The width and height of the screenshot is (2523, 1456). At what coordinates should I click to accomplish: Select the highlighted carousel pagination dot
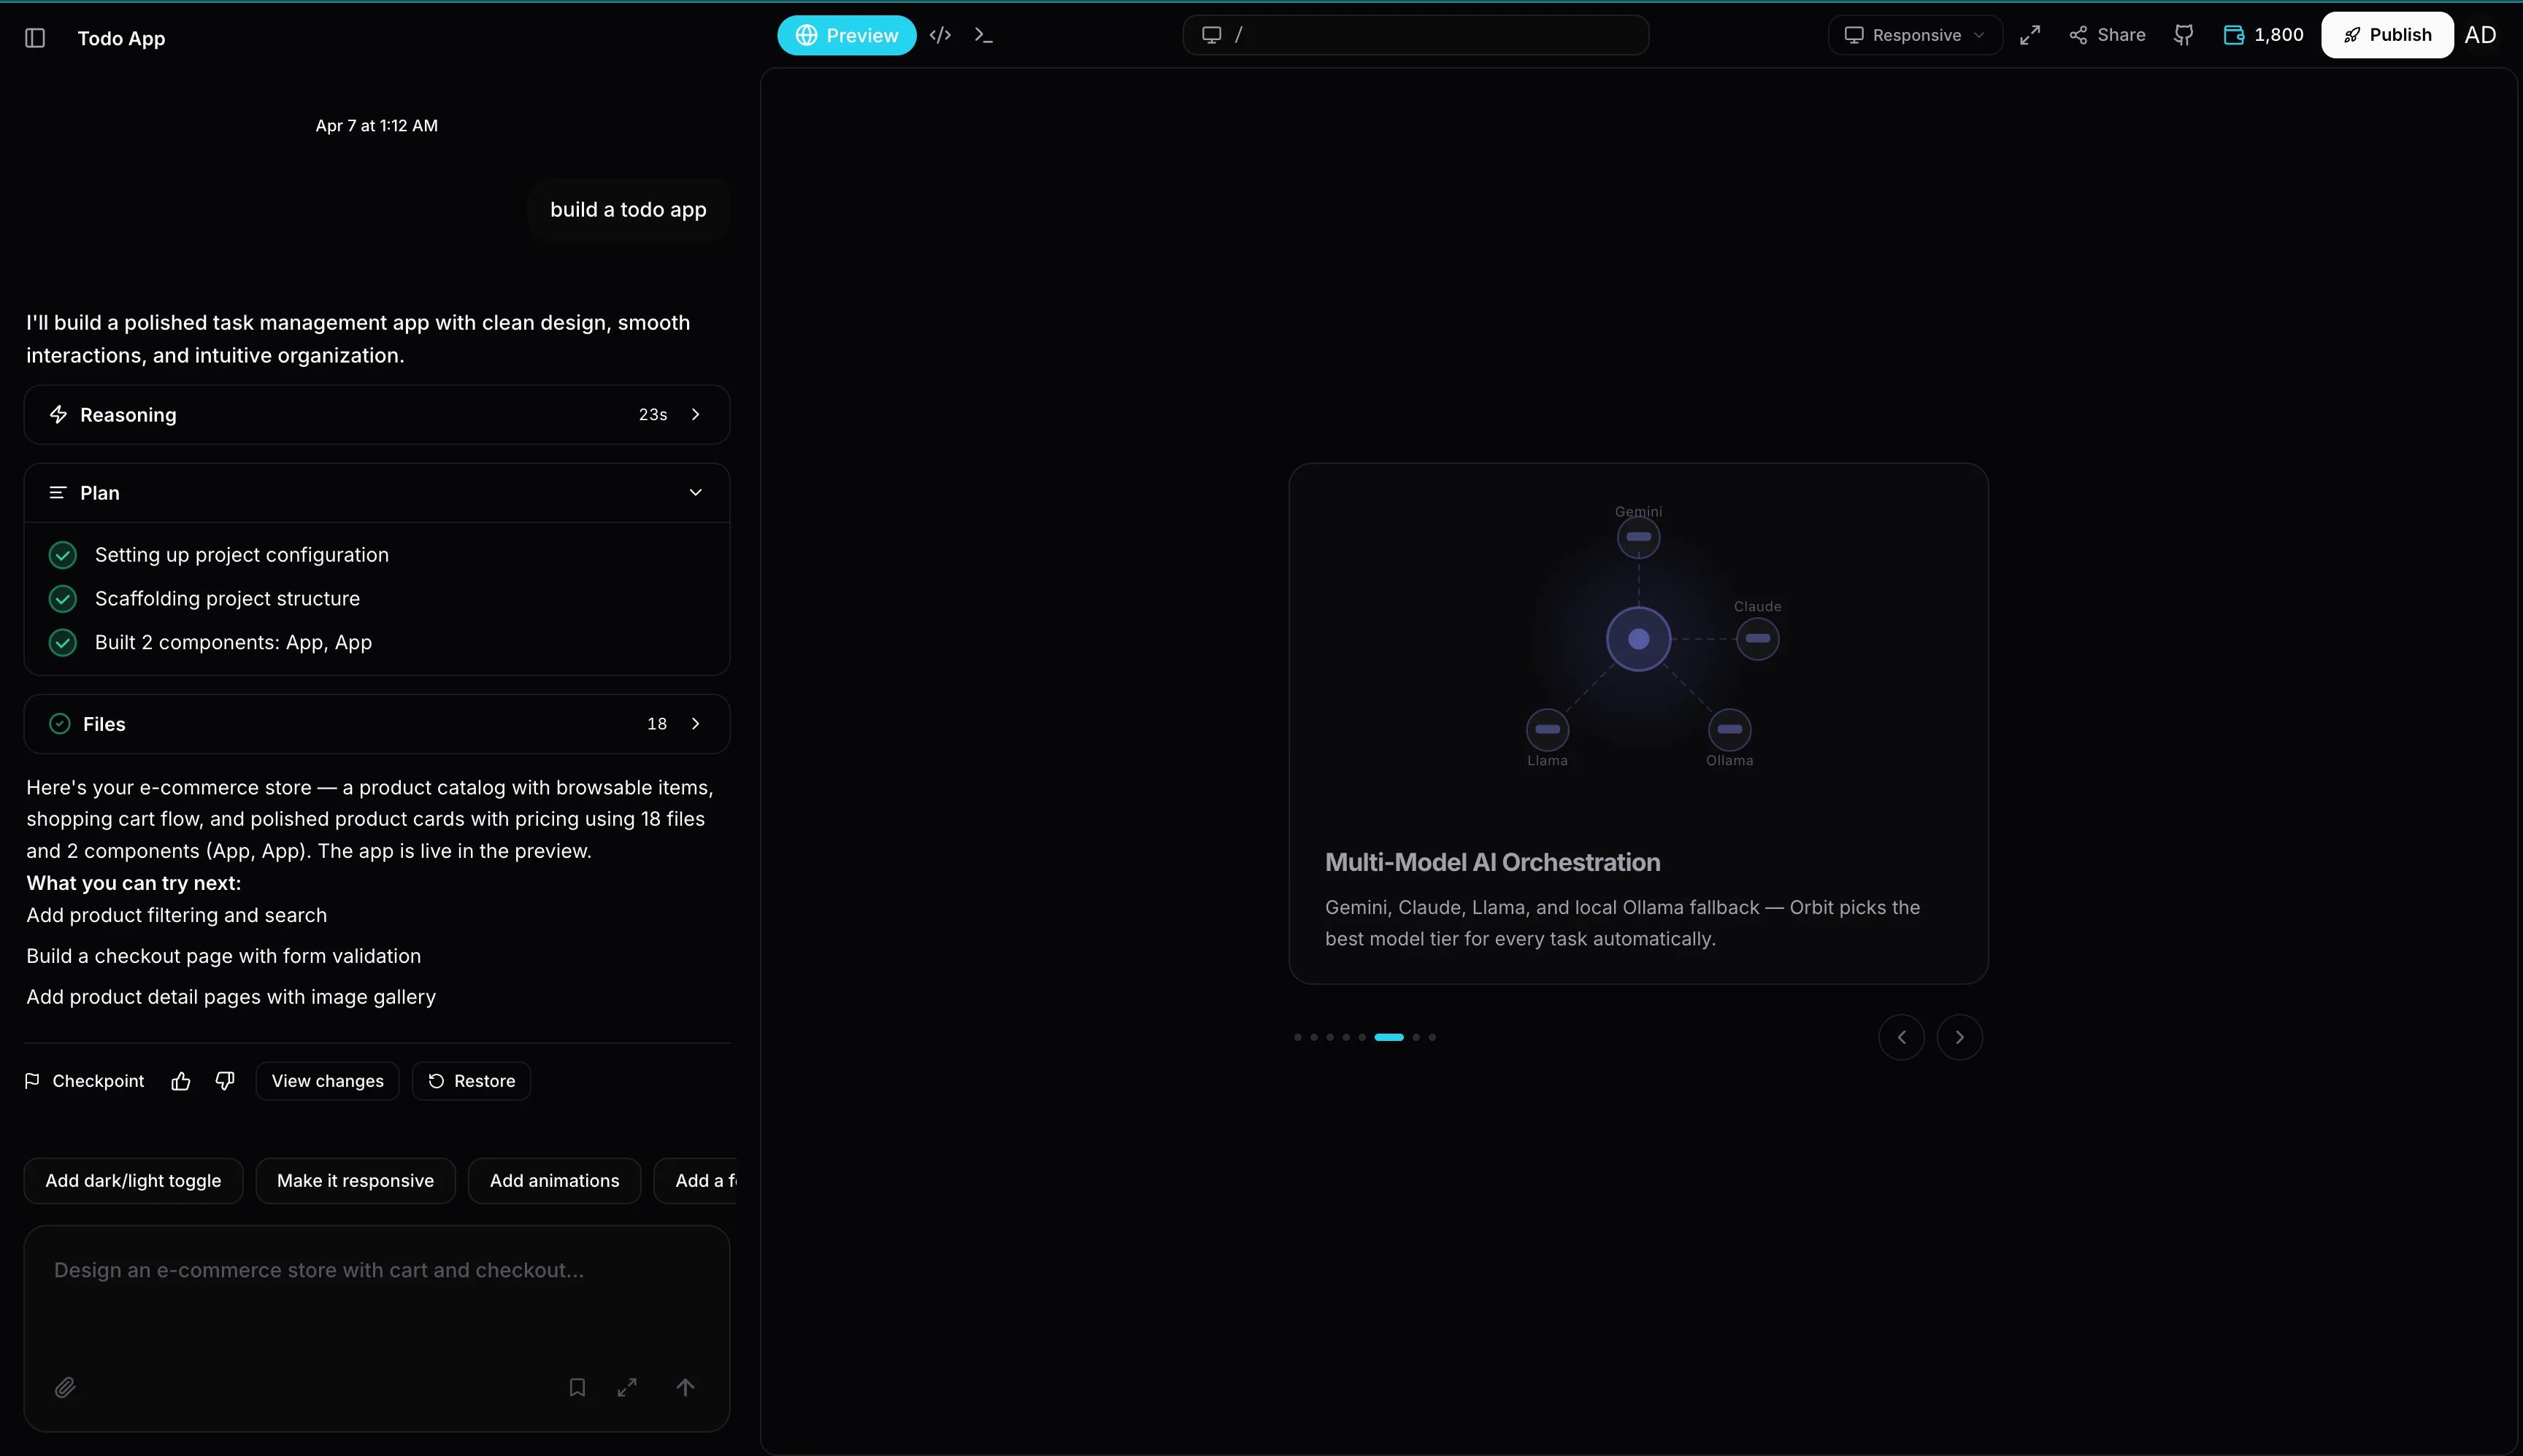pos(1389,1037)
